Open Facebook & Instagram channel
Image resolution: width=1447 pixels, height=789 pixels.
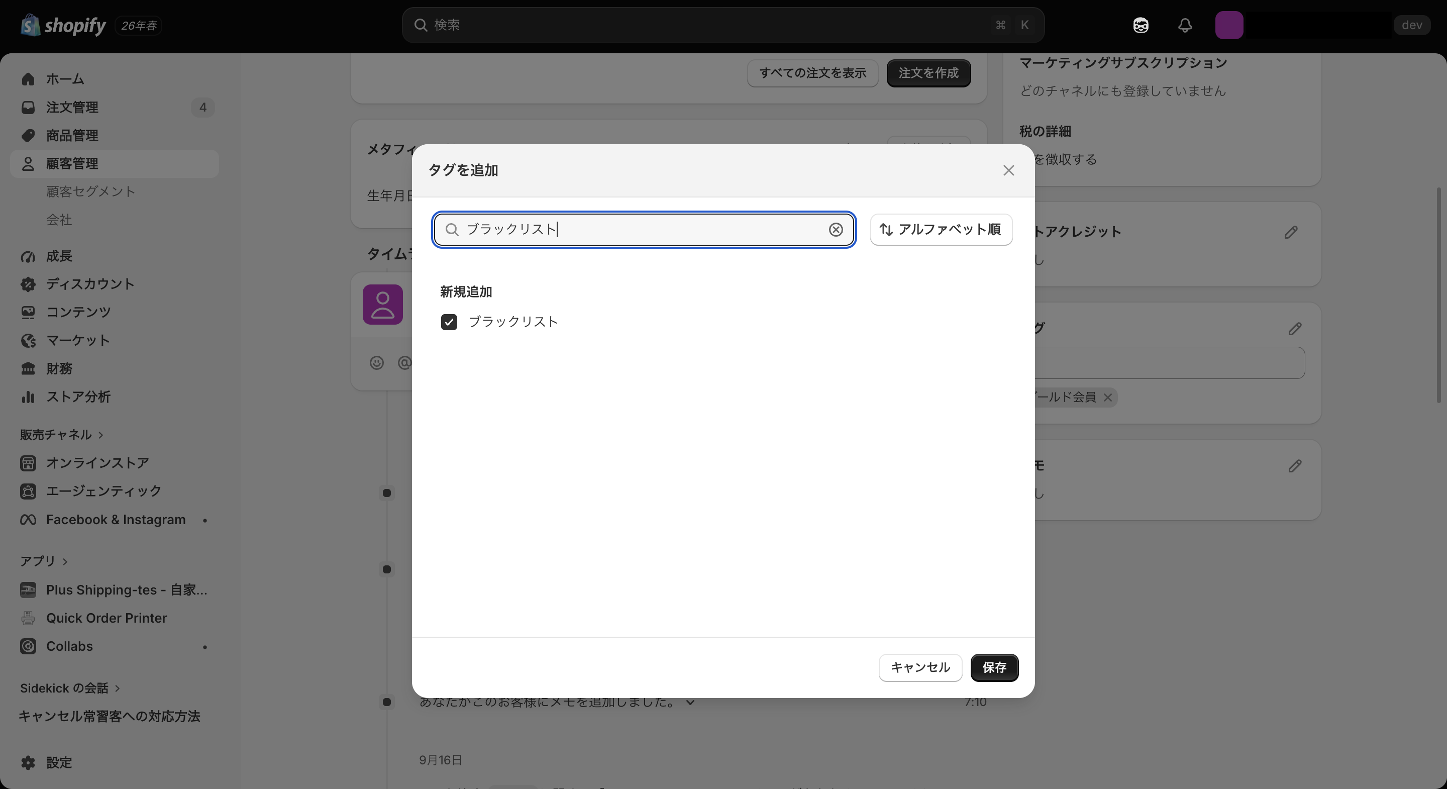114,520
